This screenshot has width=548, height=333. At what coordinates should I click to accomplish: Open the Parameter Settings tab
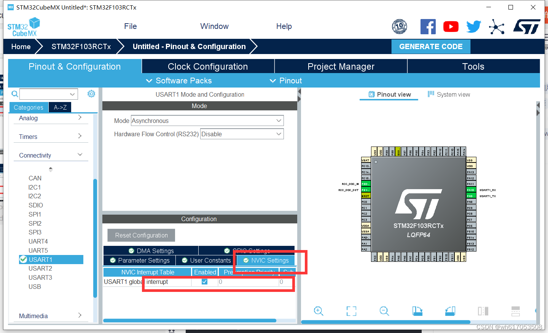point(140,260)
